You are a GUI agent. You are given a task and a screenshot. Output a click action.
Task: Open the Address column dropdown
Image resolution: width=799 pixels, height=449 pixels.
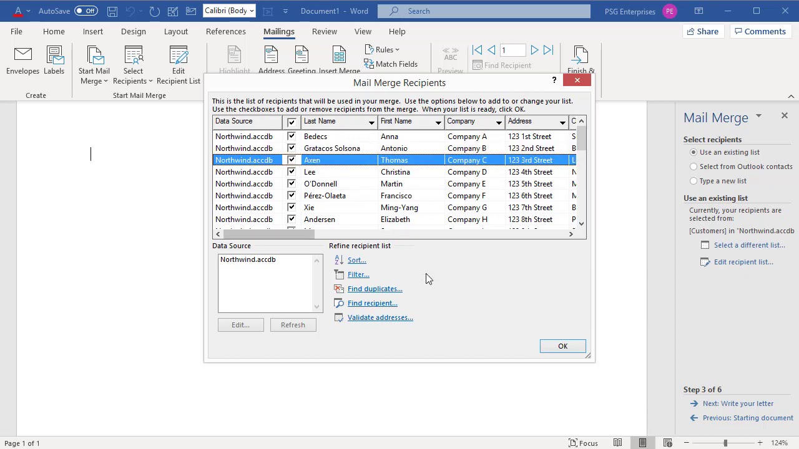pos(562,122)
